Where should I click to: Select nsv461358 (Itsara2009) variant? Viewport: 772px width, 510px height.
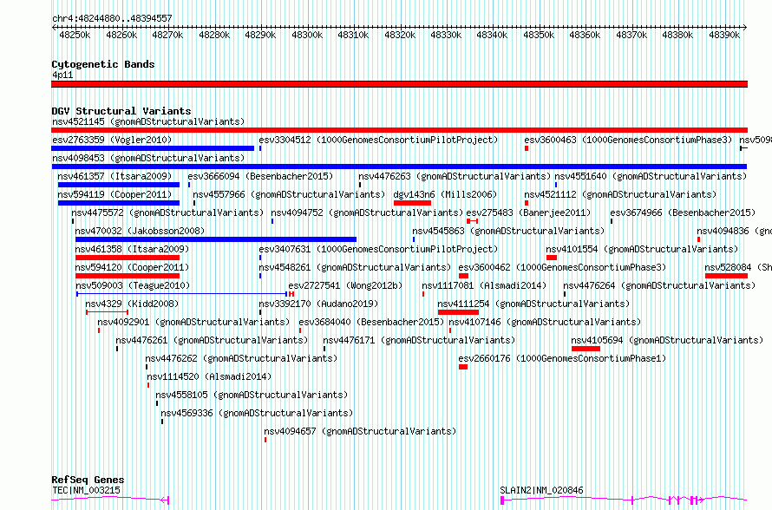pyautogui.click(x=132, y=249)
